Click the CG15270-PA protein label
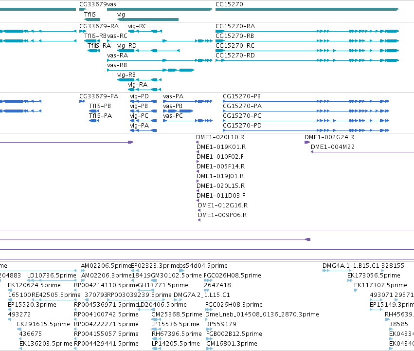The height and width of the screenshot is (351, 414). (242, 106)
